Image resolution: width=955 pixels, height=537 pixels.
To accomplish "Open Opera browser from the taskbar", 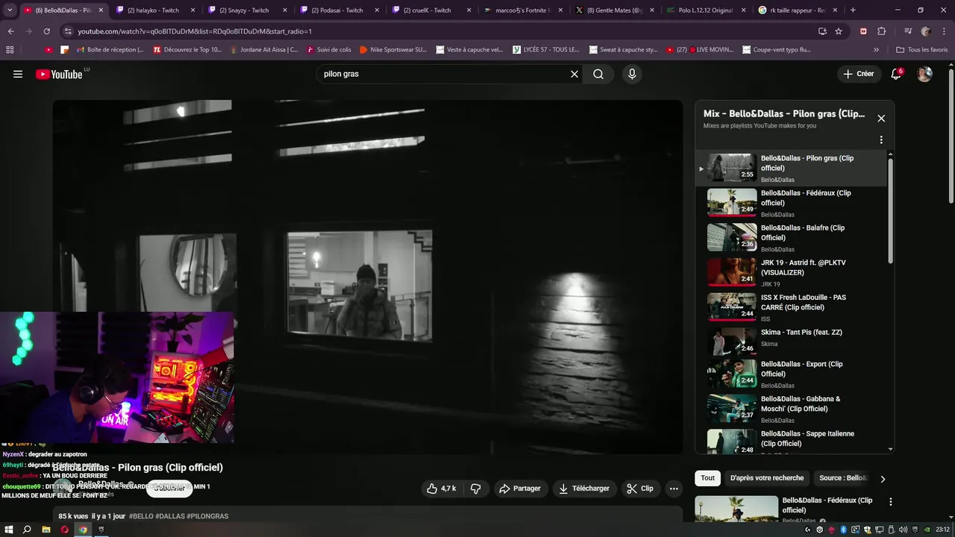I will (x=65, y=530).
